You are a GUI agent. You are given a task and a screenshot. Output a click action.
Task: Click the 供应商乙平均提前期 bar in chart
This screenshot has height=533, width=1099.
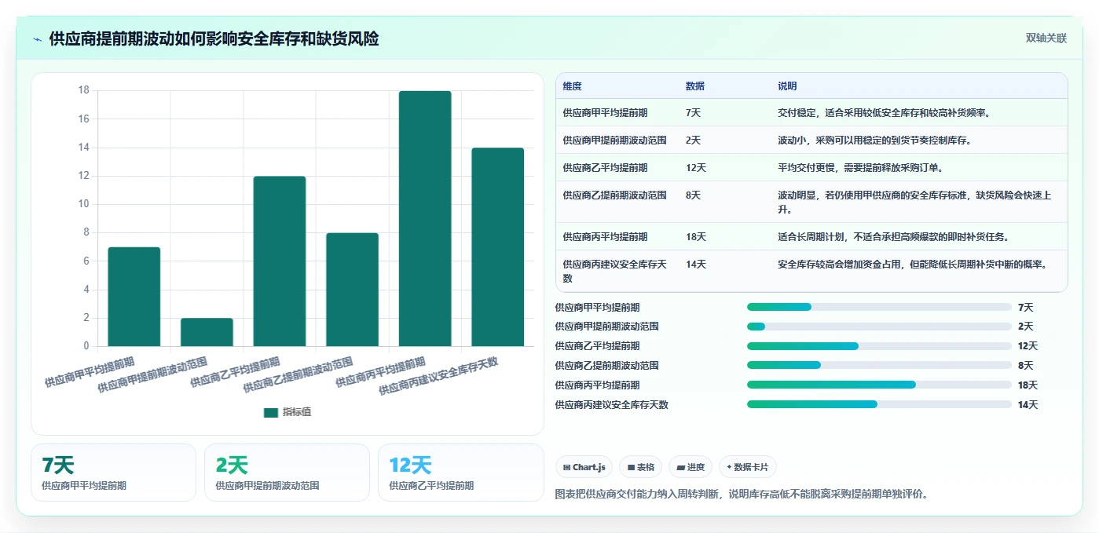tap(280, 261)
